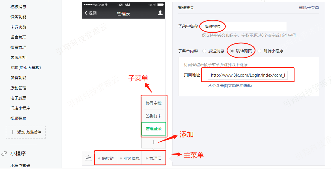Click the 小程序 link icon in sidebar
The width and height of the screenshot is (331, 169).
[x=4, y=154]
